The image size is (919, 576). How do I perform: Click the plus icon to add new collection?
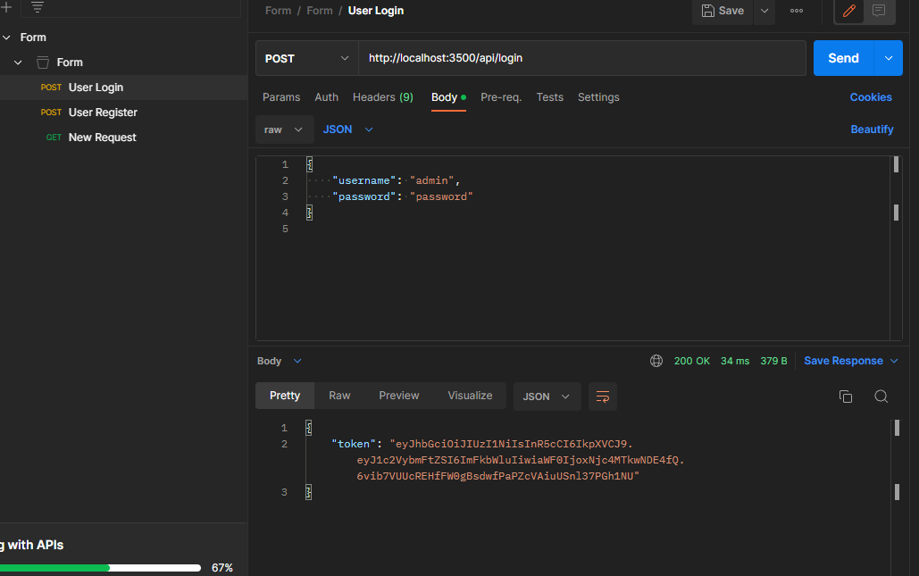6,7
